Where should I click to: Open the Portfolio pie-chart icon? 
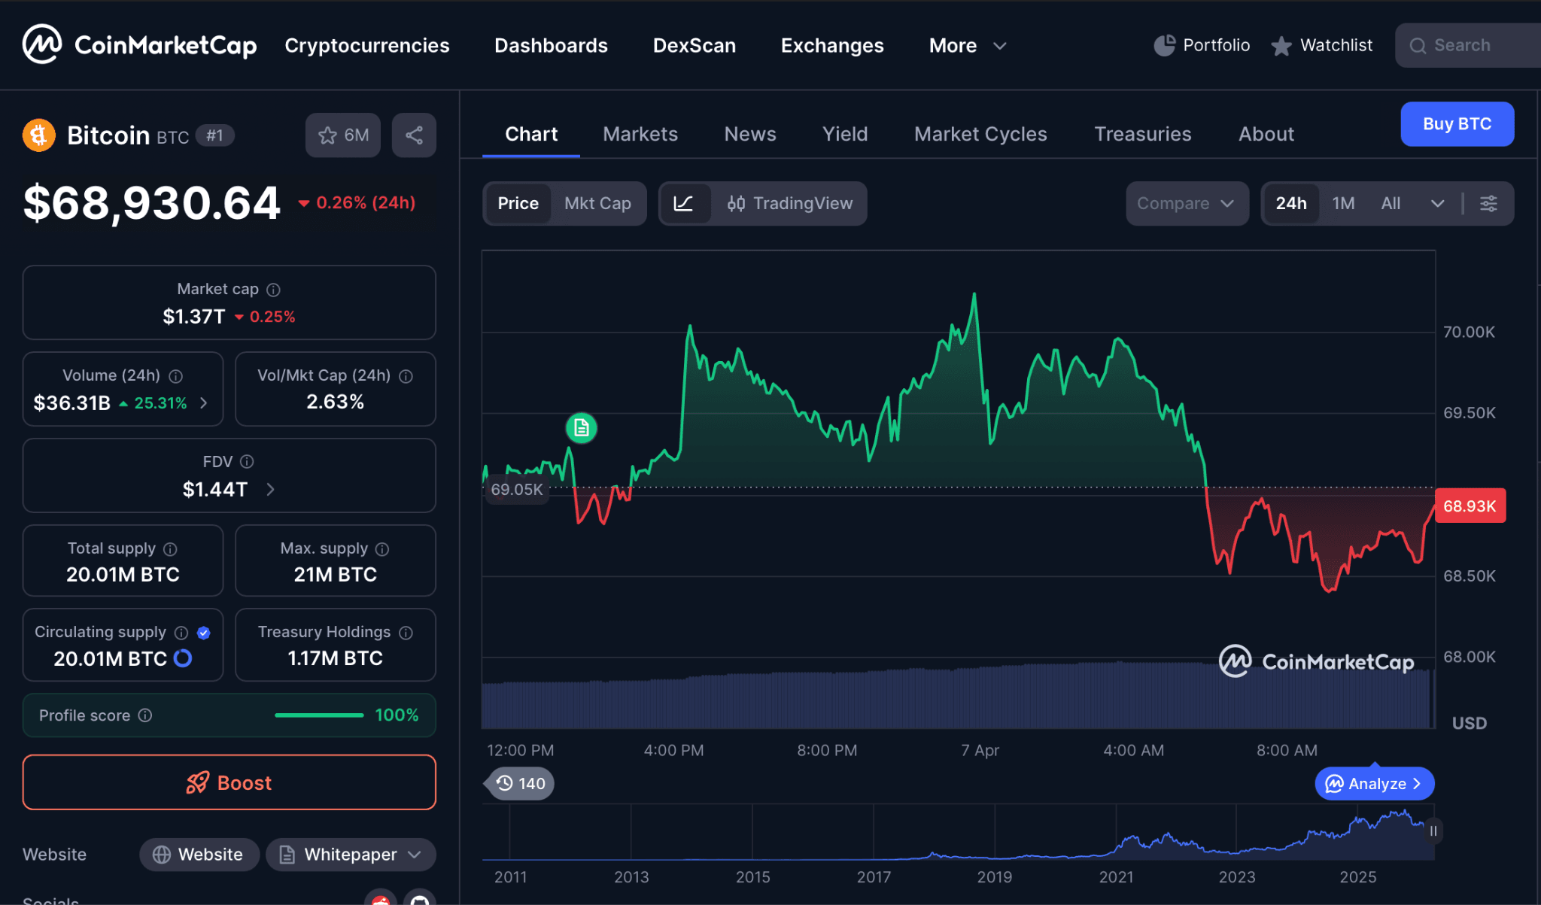1164,45
